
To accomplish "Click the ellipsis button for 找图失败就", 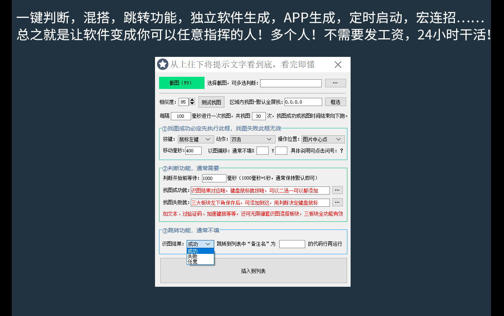I will [338, 202].
